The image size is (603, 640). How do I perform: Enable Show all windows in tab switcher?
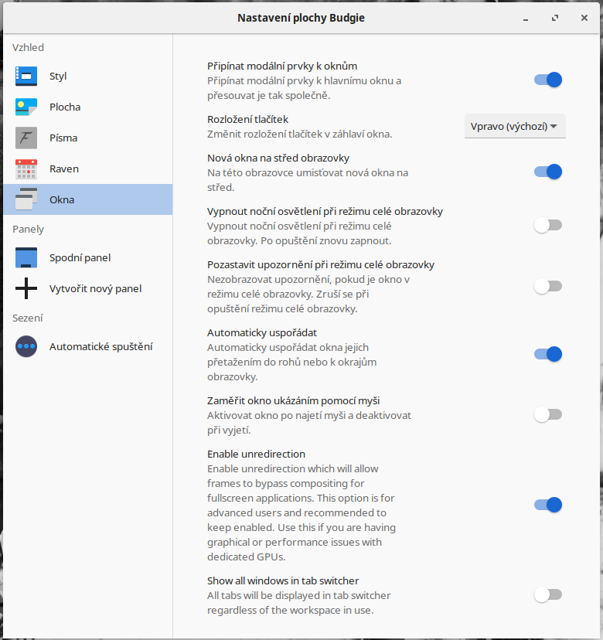548,594
